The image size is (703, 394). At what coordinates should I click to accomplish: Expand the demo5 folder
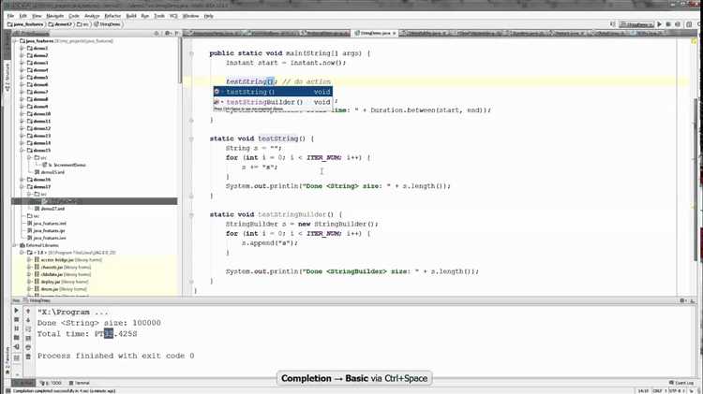pyautogui.click(x=22, y=77)
